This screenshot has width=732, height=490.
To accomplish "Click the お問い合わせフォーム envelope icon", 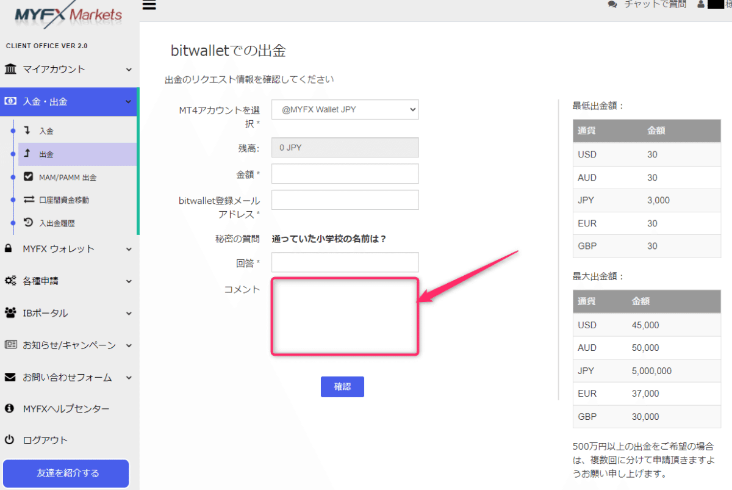I will (10, 377).
